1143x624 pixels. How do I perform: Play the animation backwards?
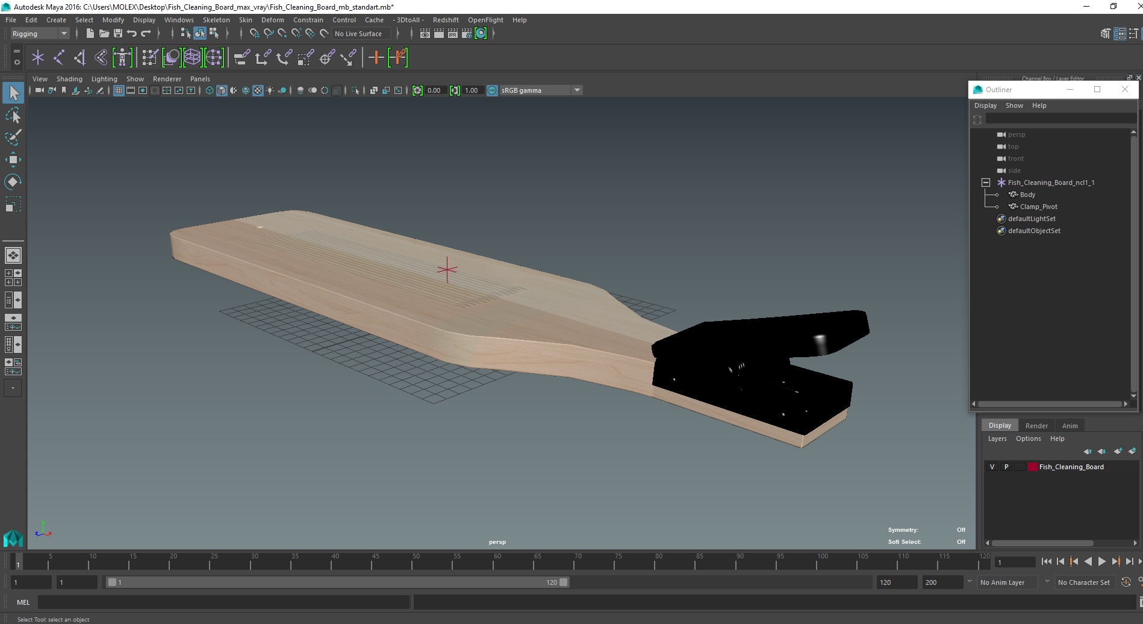coord(1088,561)
